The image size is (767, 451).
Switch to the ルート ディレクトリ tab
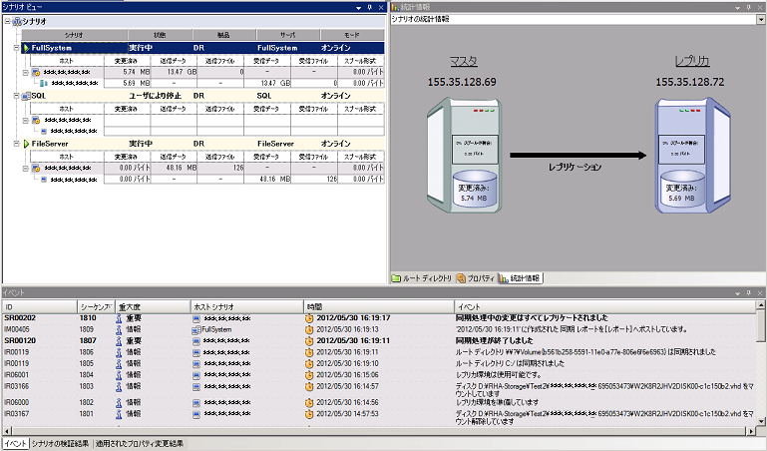tap(422, 276)
